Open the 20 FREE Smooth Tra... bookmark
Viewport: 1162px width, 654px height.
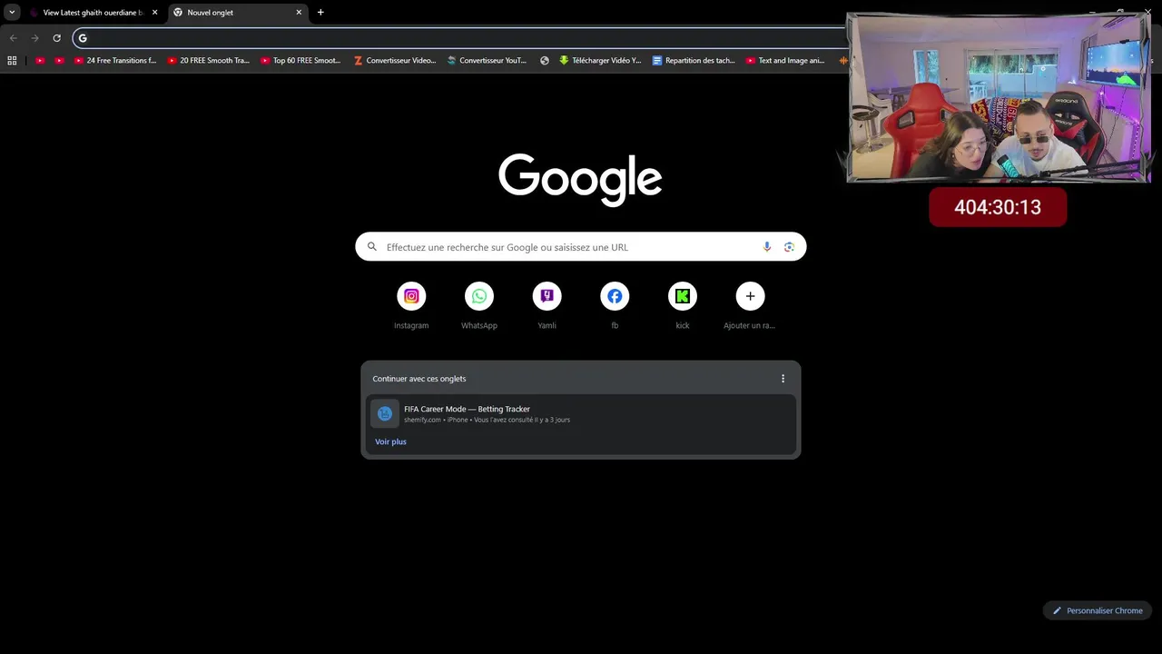point(209,61)
